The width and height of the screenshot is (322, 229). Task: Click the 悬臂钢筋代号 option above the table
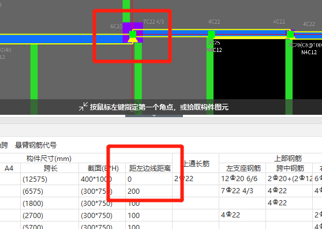click(x=36, y=145)
